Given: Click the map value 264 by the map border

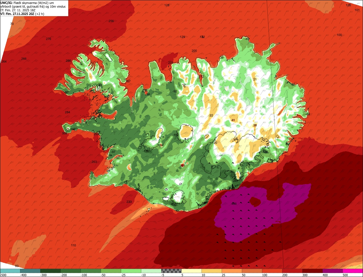Looking at the screenshot, I should 4,61.
